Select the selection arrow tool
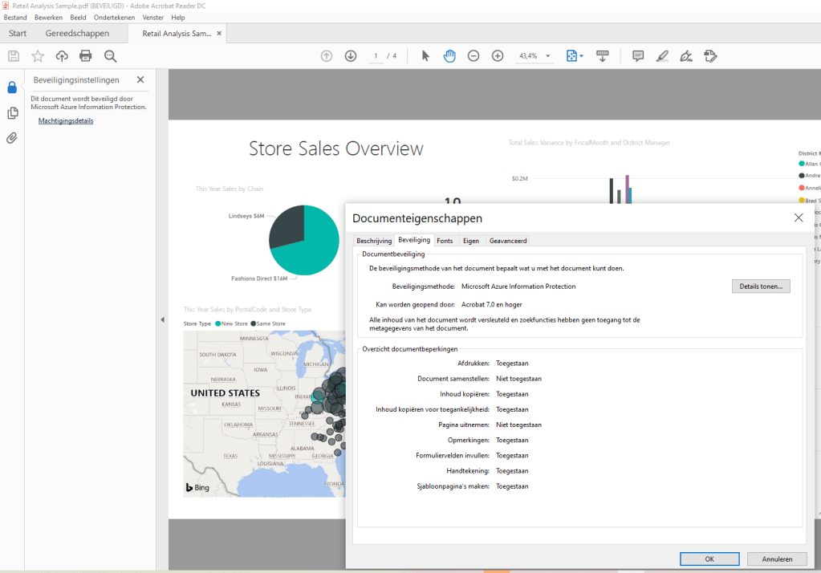821x573 pixels. (x=425, y=55)
